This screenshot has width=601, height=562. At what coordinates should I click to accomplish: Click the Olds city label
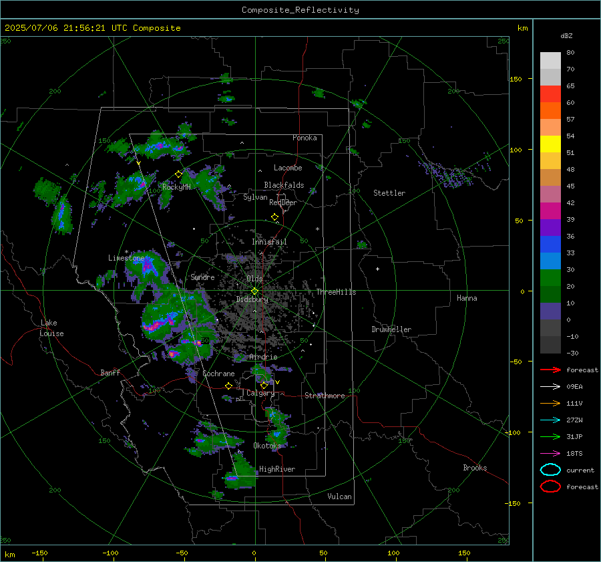pyautogui.click(x=254, y=279)
